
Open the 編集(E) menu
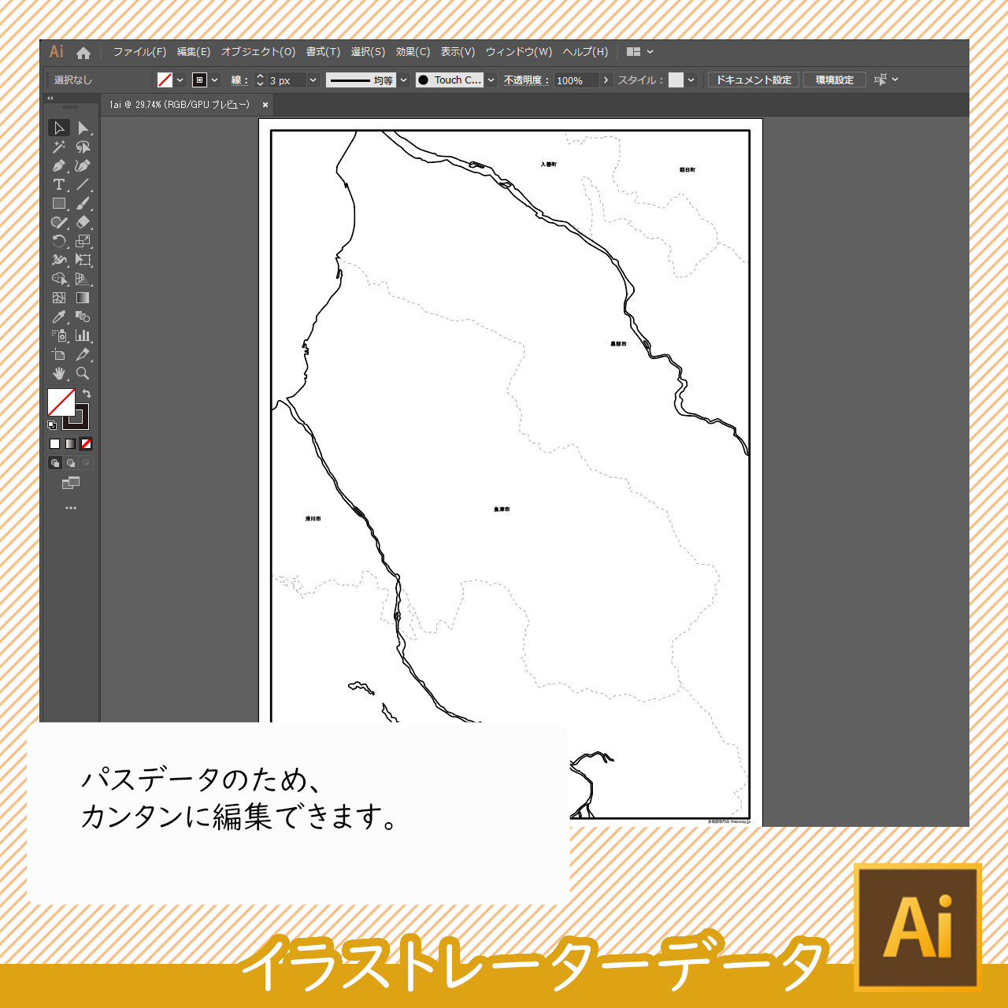click(x=194, y=52)
